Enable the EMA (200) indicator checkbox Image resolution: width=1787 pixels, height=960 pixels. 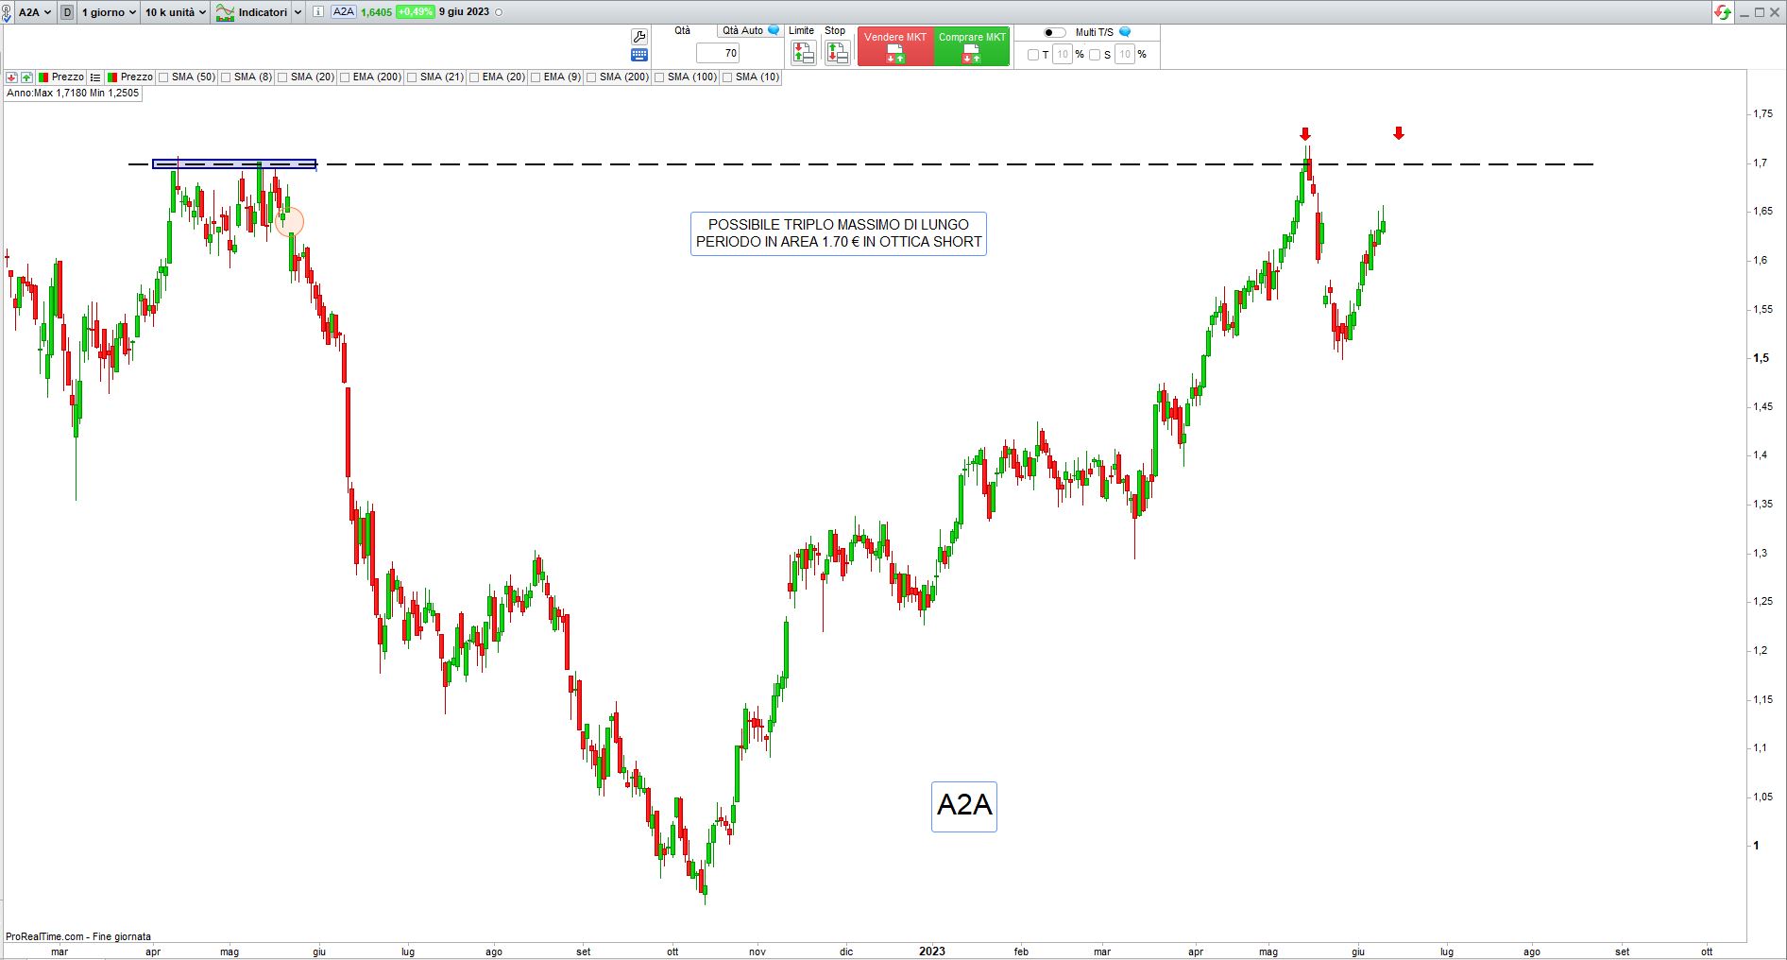coord(346,77)
